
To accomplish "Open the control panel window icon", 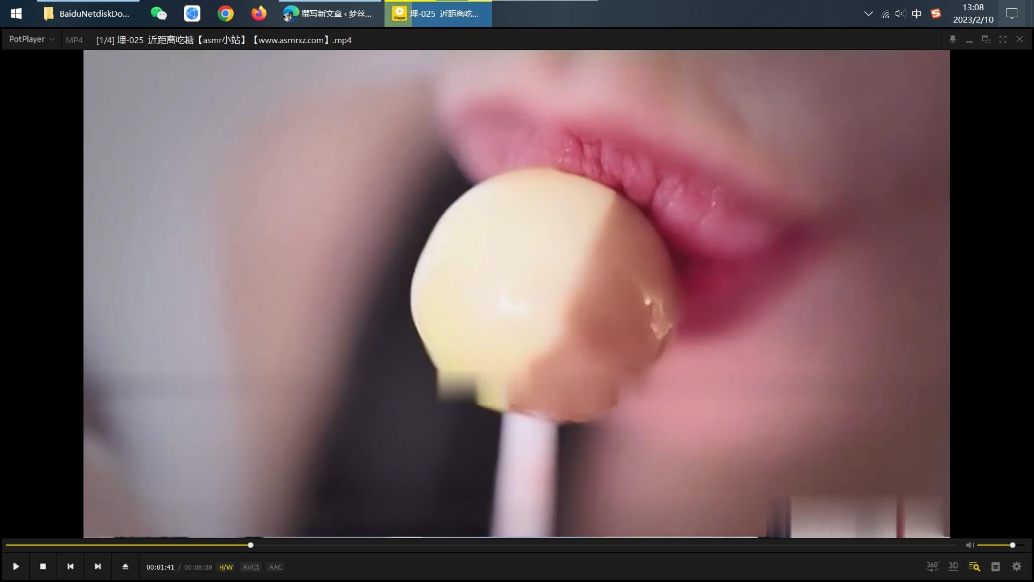I will (995, 566).
